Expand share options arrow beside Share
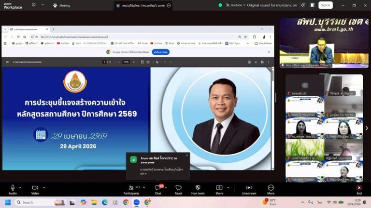The height and width of the screenshot is (208, 371). (228, 188)
